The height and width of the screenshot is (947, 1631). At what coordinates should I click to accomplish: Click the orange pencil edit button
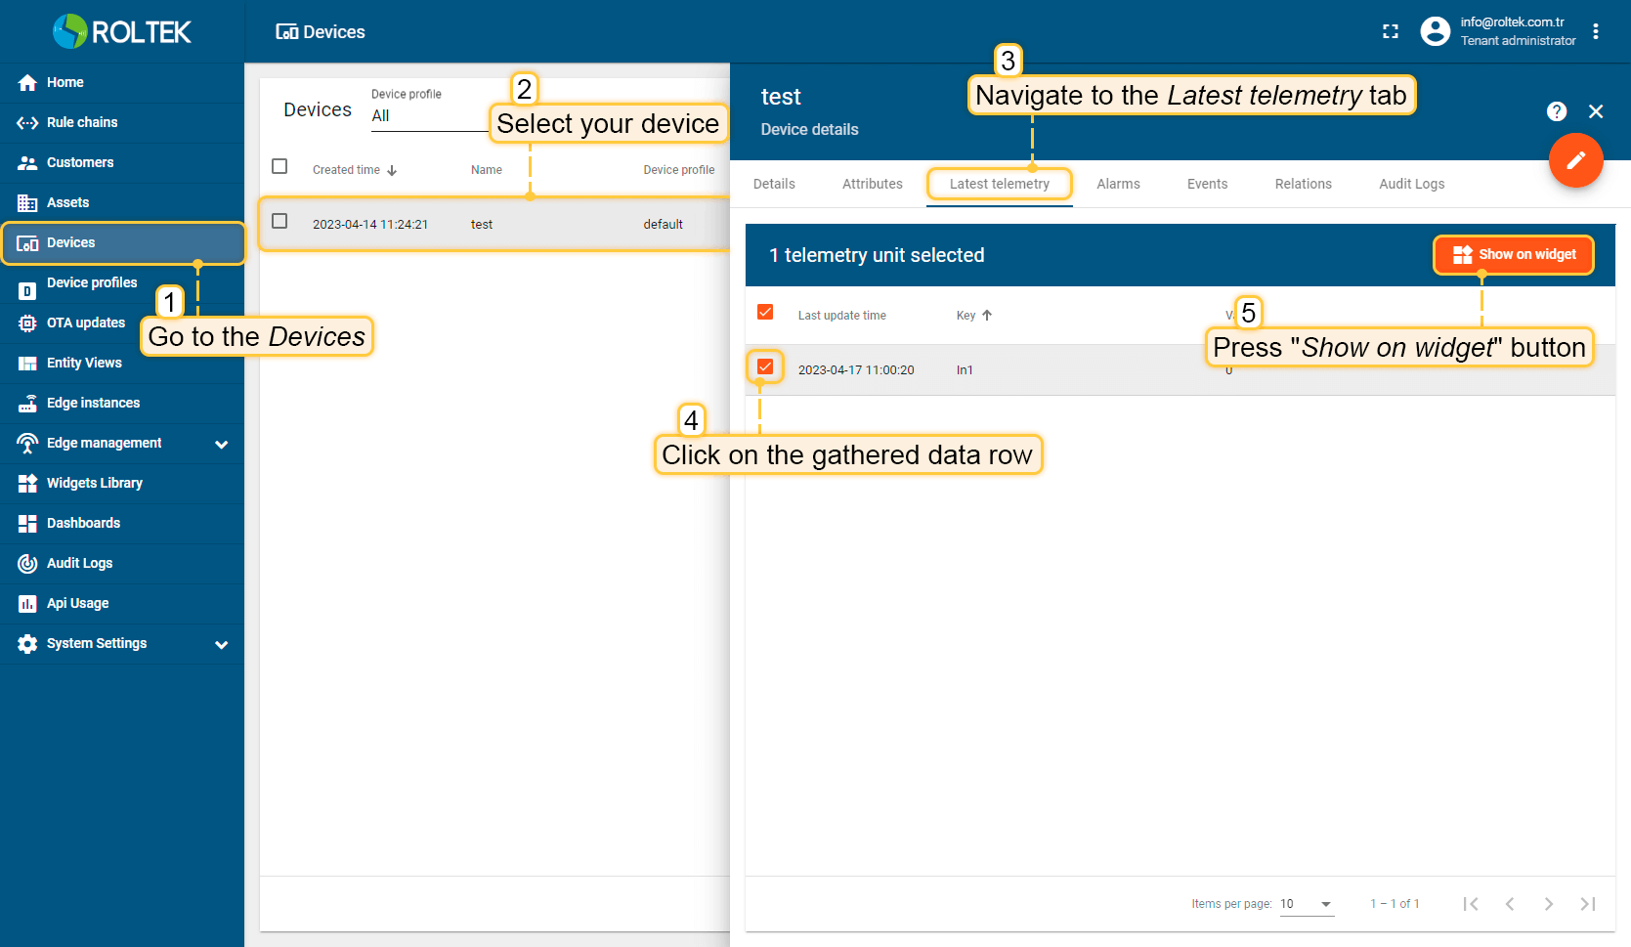click(x=1575, y=160)
